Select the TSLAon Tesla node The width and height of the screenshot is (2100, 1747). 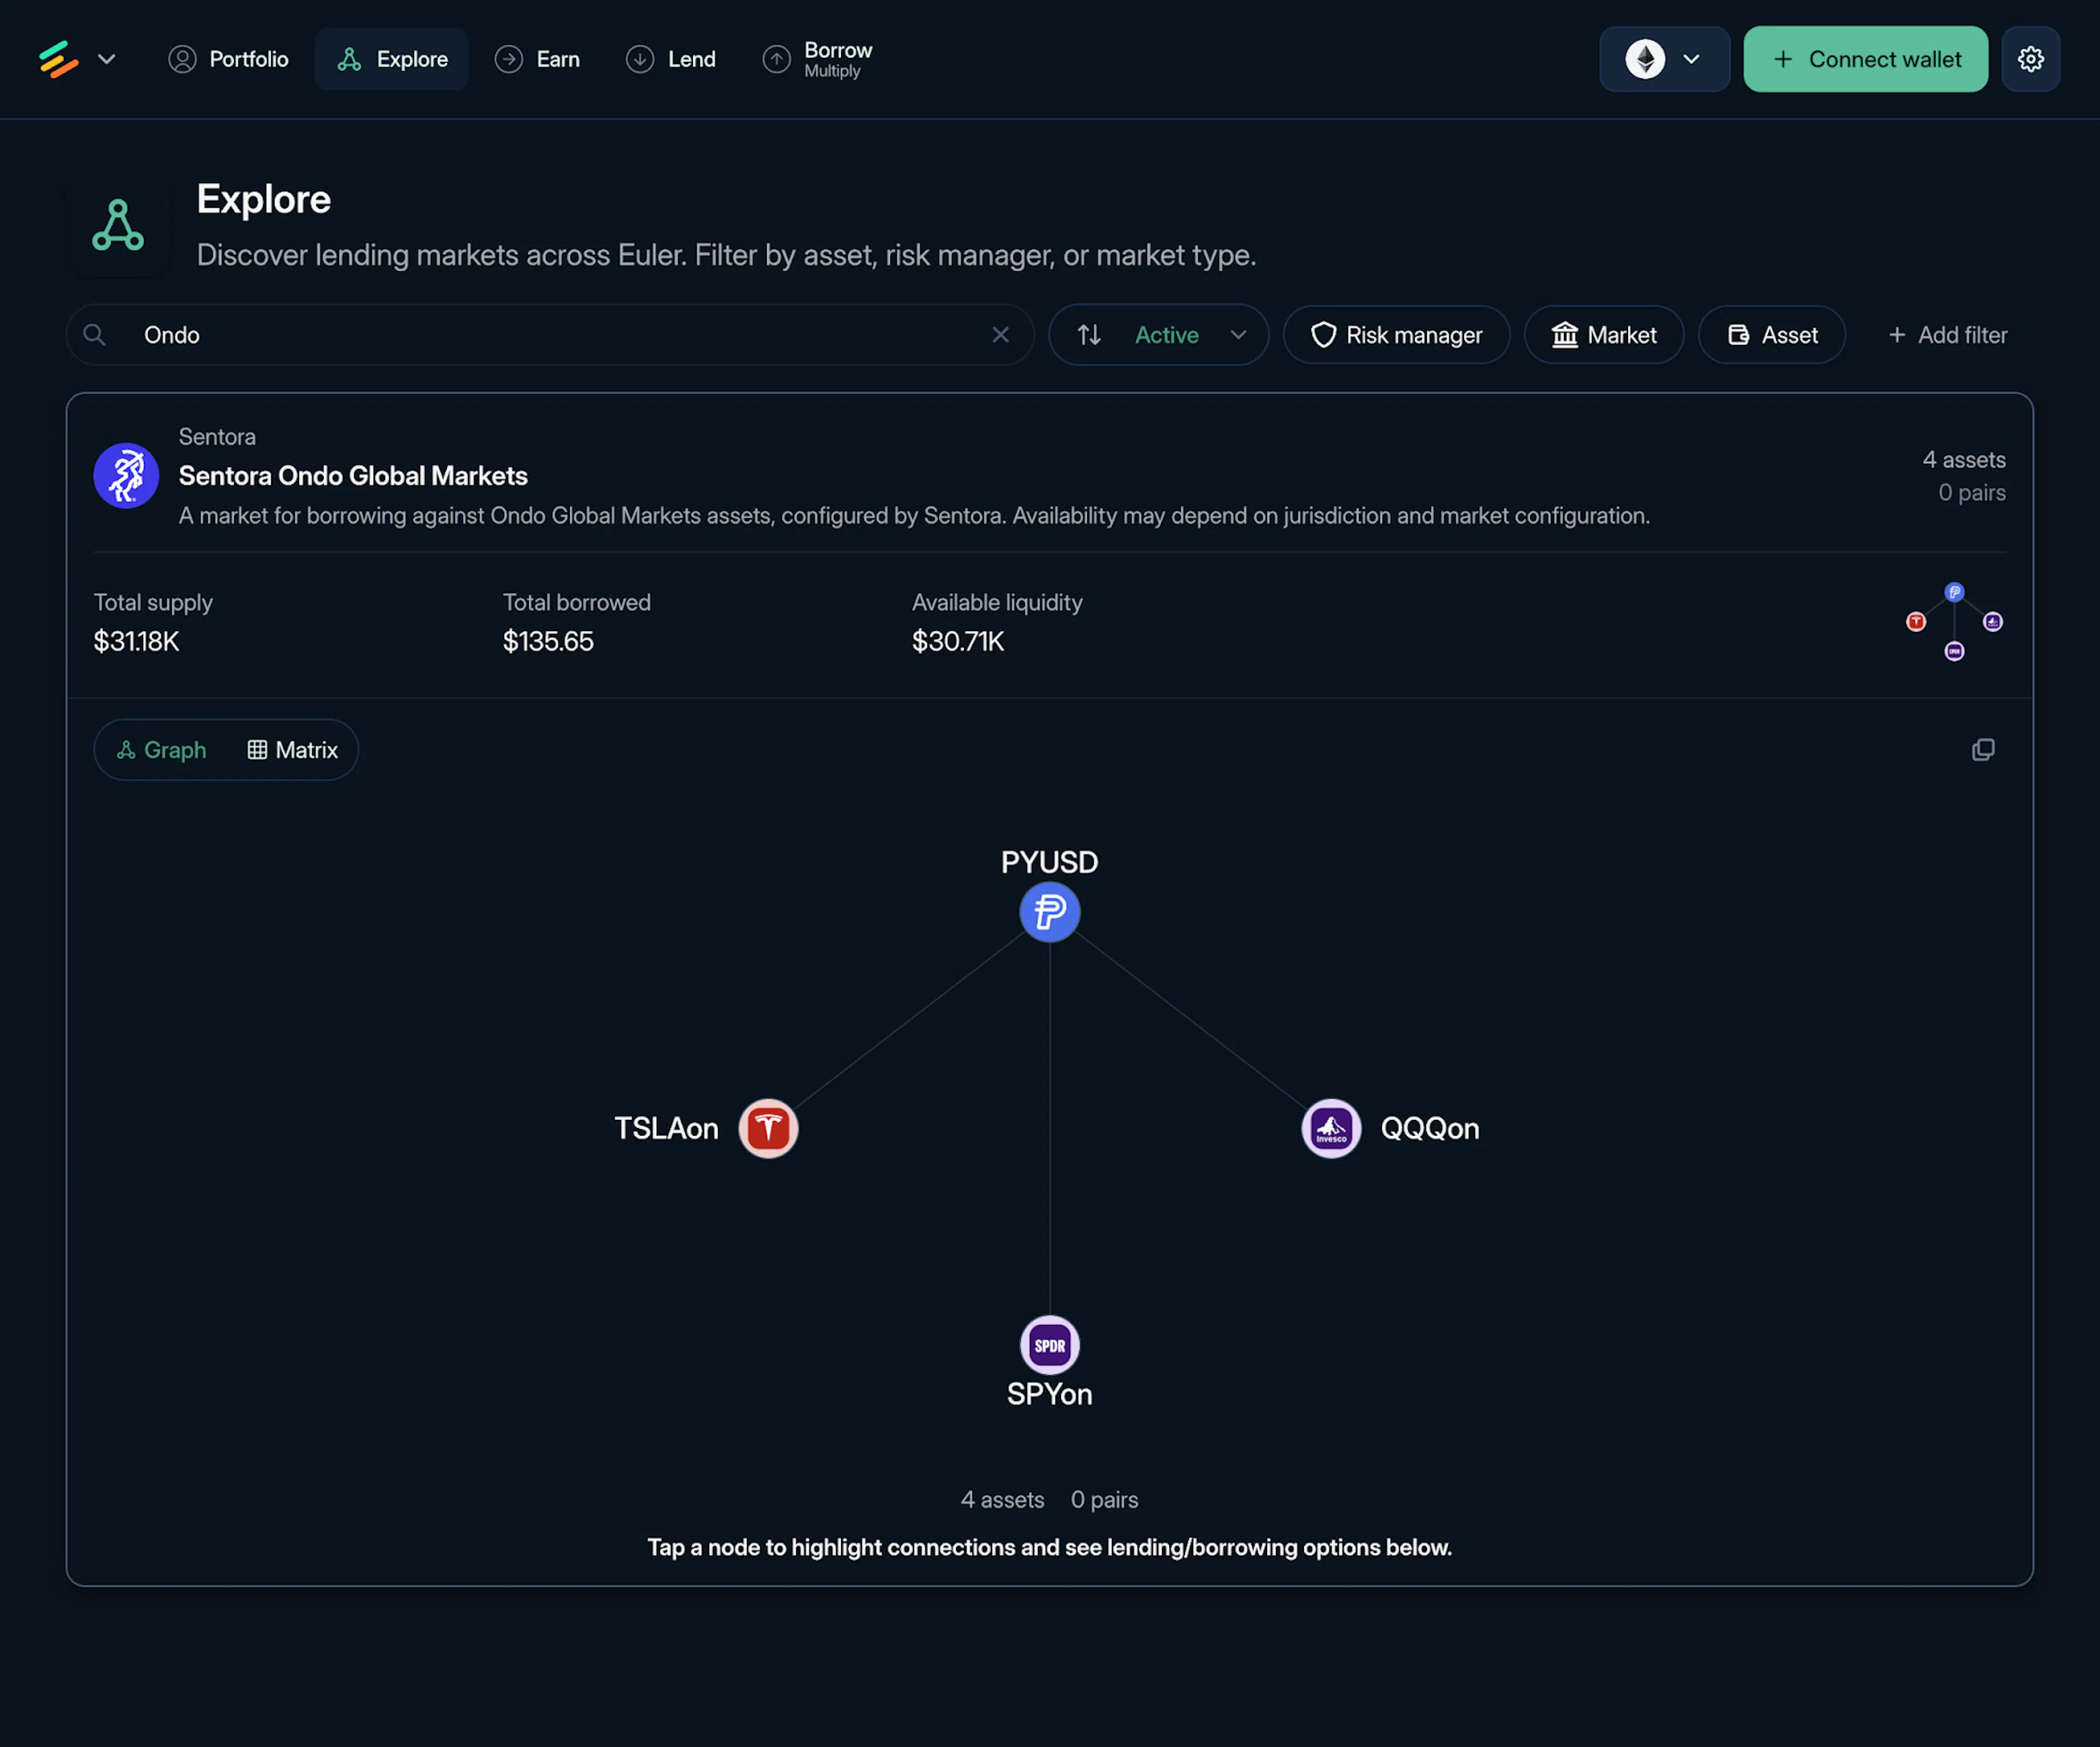tap(768, 1128)
